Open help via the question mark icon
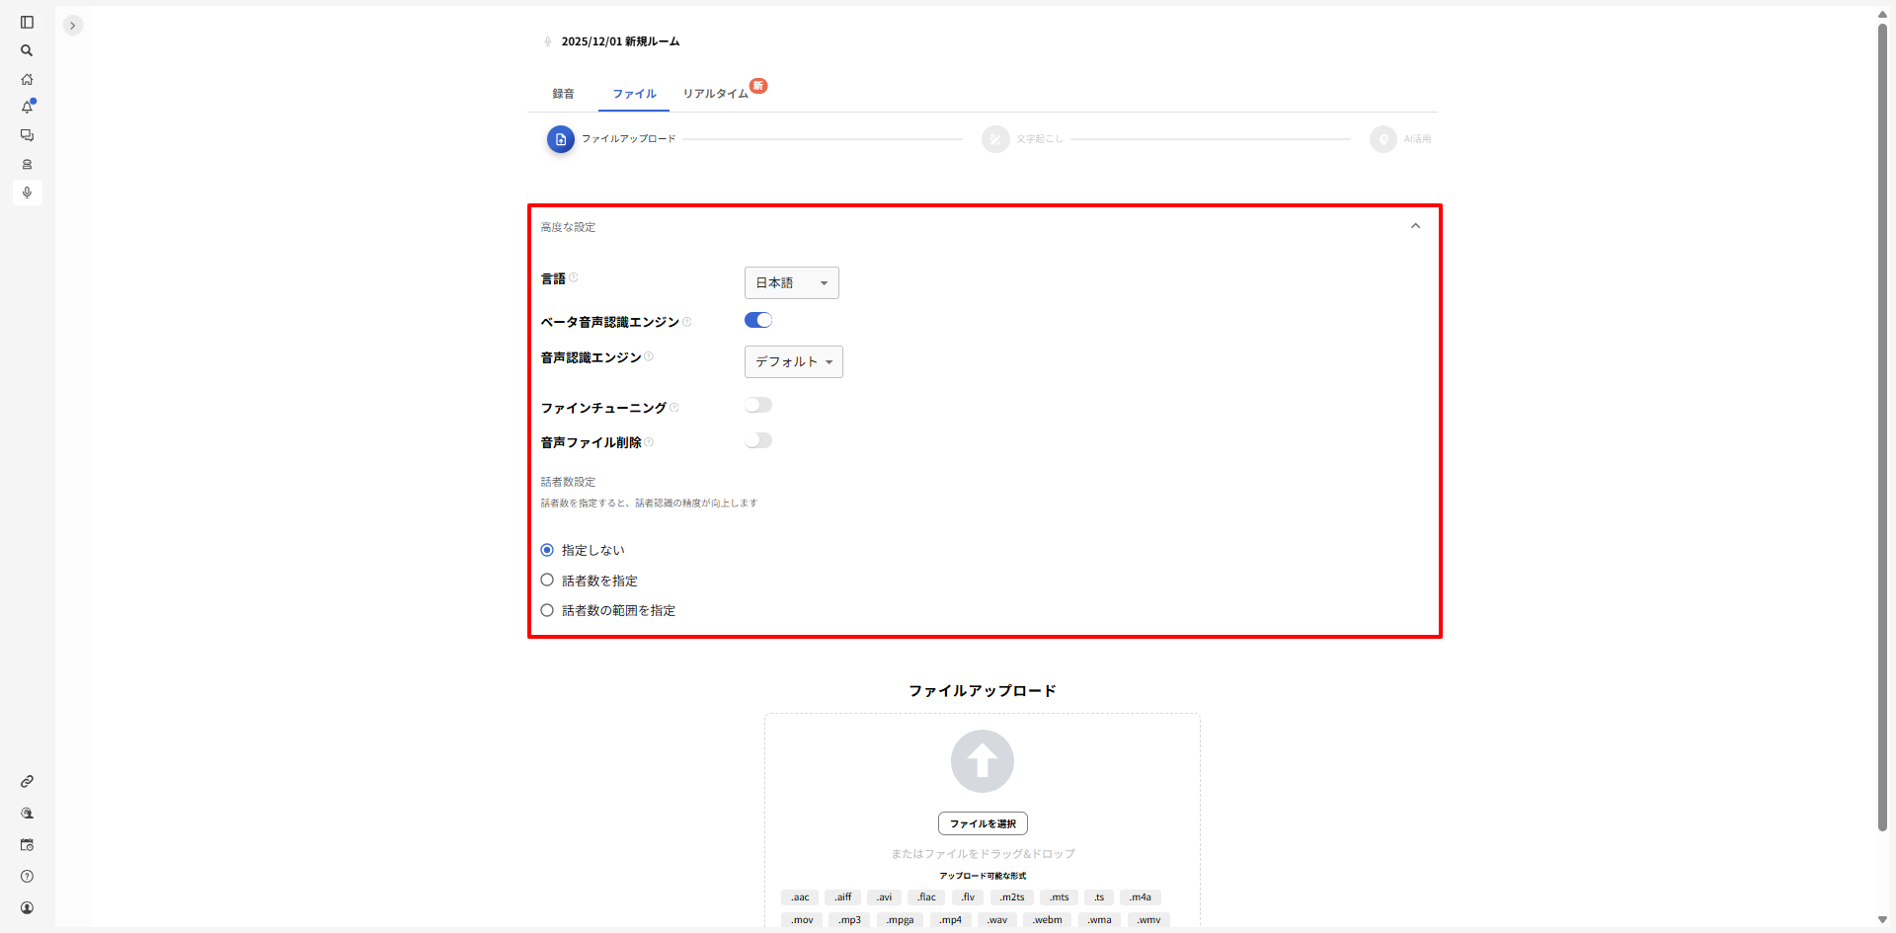 click(27, 877)
